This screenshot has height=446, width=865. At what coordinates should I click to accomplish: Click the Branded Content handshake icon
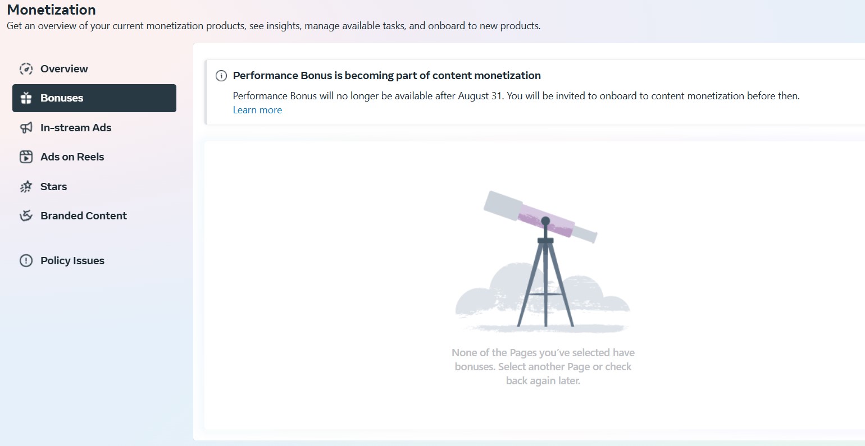(x=26, y=216)
